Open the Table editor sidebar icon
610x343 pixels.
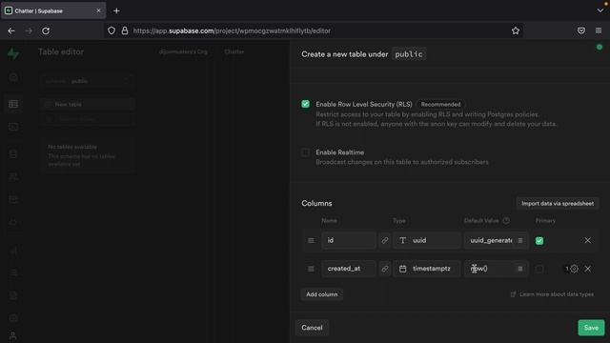(x=13, y=104)
